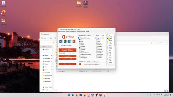Click the Install Office button
This screenshot has width=173, height=97.
click(x=67, y=50)
